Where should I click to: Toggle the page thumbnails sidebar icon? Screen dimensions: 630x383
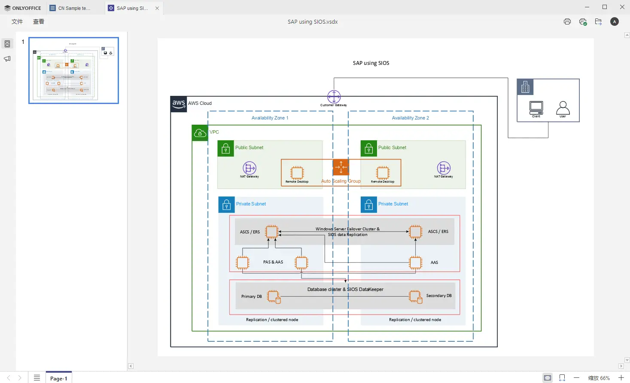pyautogui.click(x=7, y=44)
